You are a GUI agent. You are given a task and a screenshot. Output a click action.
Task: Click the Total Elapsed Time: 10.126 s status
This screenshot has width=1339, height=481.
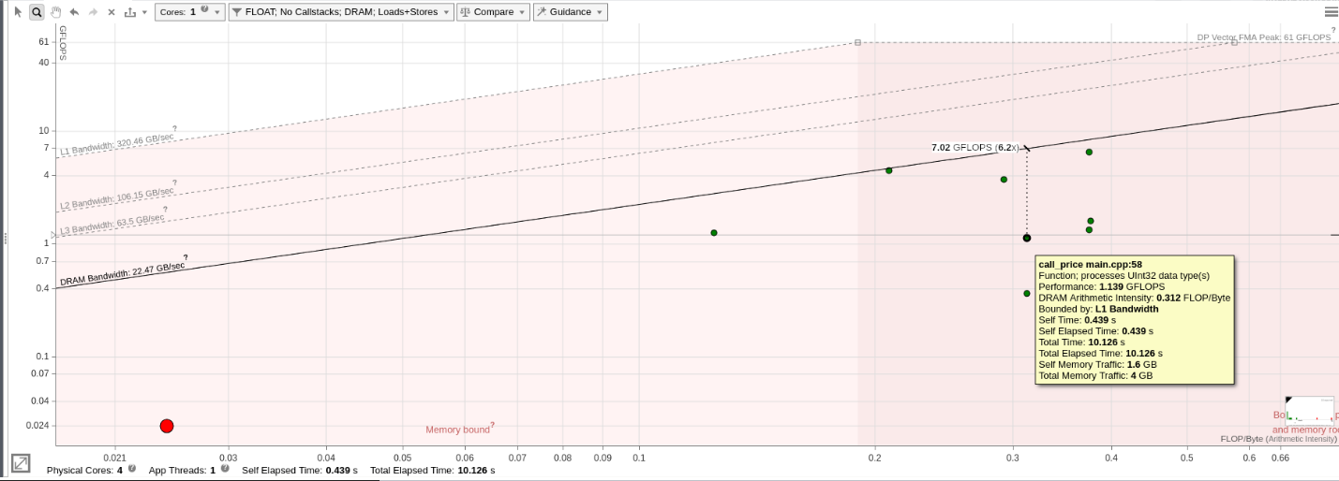[432, 470]
